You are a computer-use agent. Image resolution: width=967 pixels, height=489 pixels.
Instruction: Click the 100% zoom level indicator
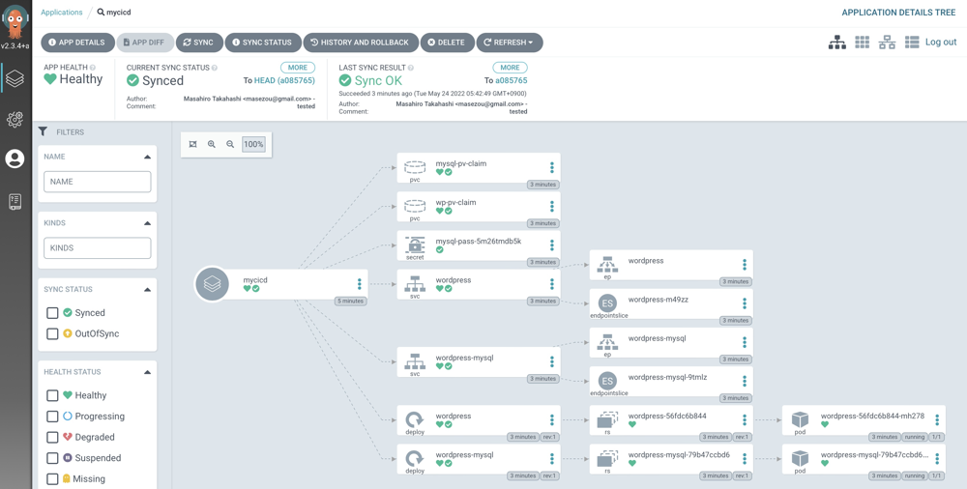pos(253,144)
